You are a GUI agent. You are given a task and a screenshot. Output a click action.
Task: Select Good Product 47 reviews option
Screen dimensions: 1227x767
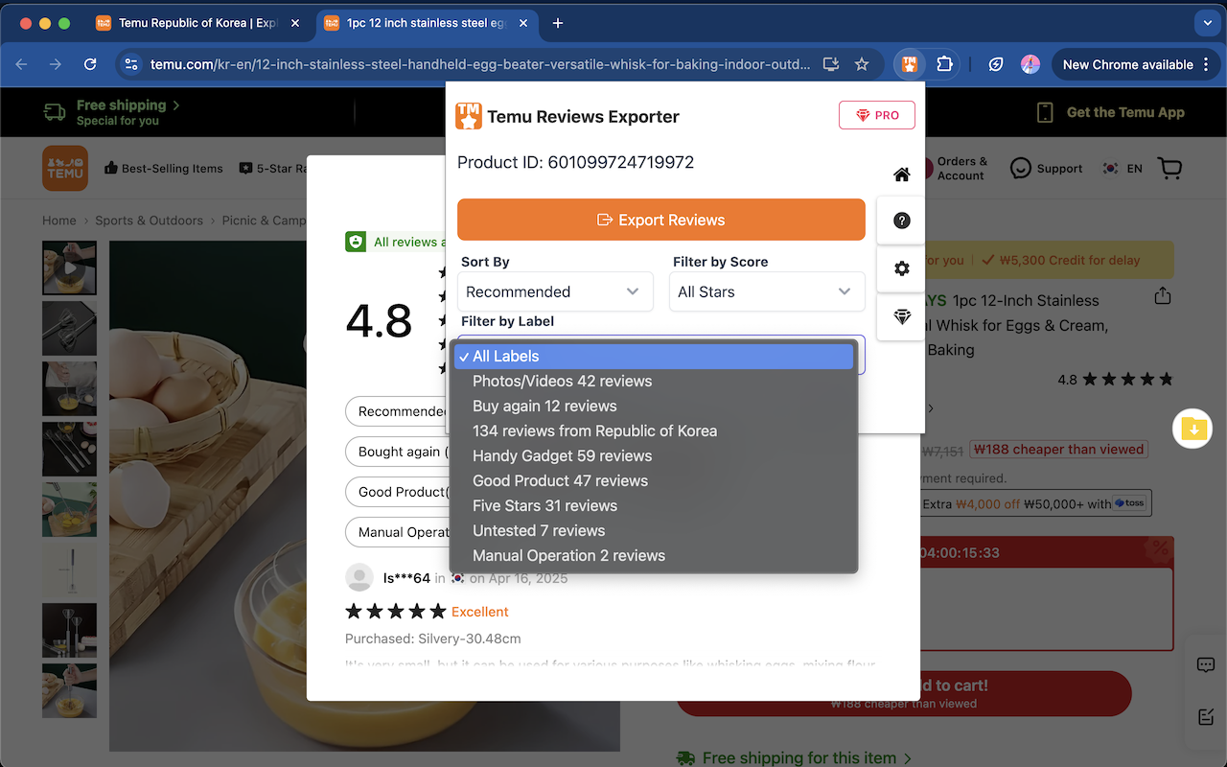pos(653,480)
